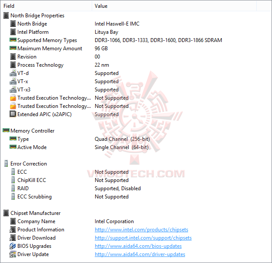
Task: Open the aida64.com driver-updates link
Action: click(x=140, y=254)
